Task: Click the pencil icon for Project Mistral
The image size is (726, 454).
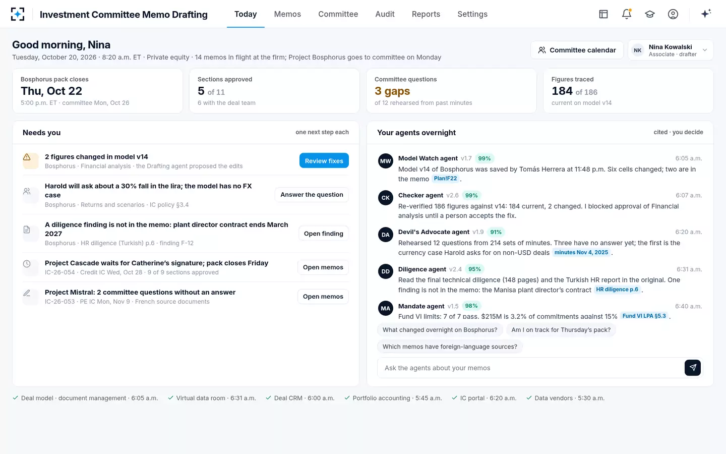Action: (27, 293)
